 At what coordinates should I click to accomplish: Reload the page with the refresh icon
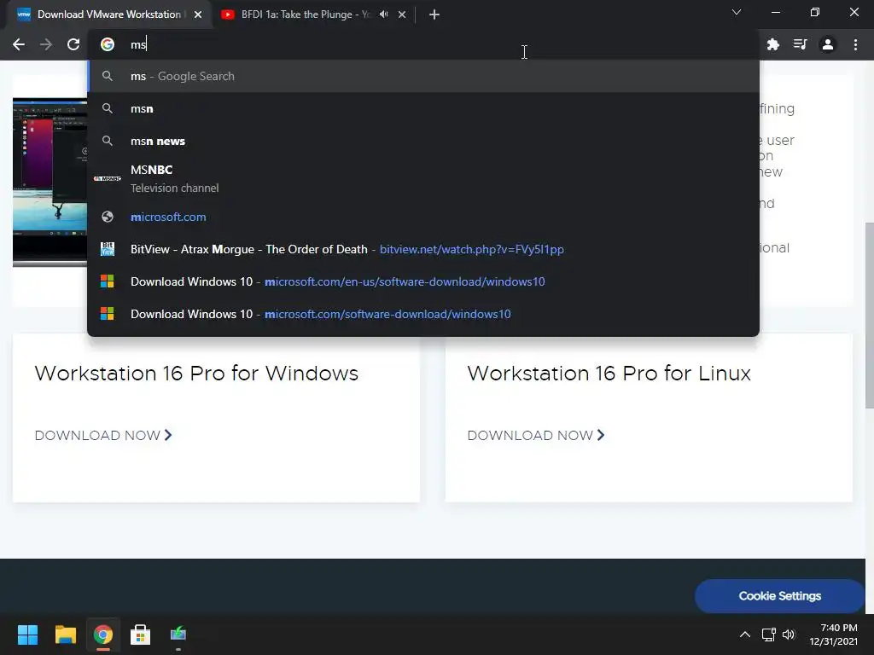[x=73, y=44]
